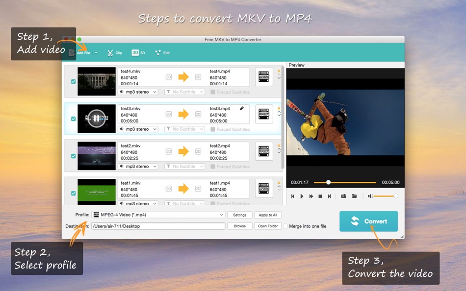Click the source 2D icon for test1.mkv
Screen dimensions: 466x291
point(169,189)
